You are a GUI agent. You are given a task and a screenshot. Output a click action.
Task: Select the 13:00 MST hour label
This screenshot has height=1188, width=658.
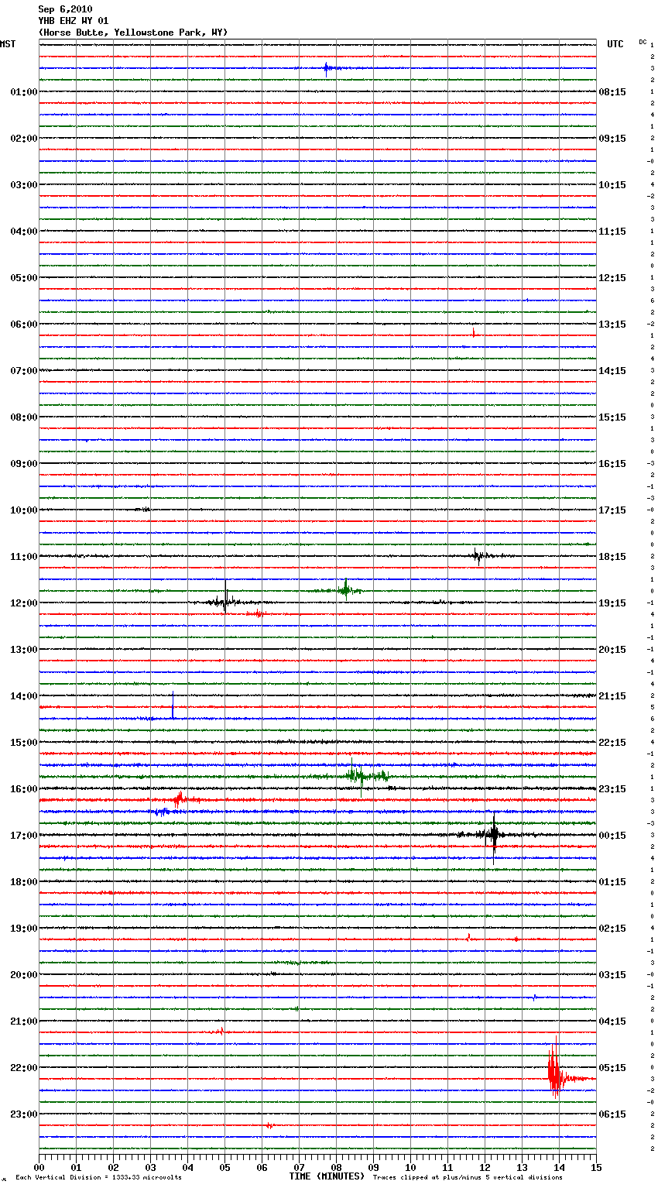[24, 650]
